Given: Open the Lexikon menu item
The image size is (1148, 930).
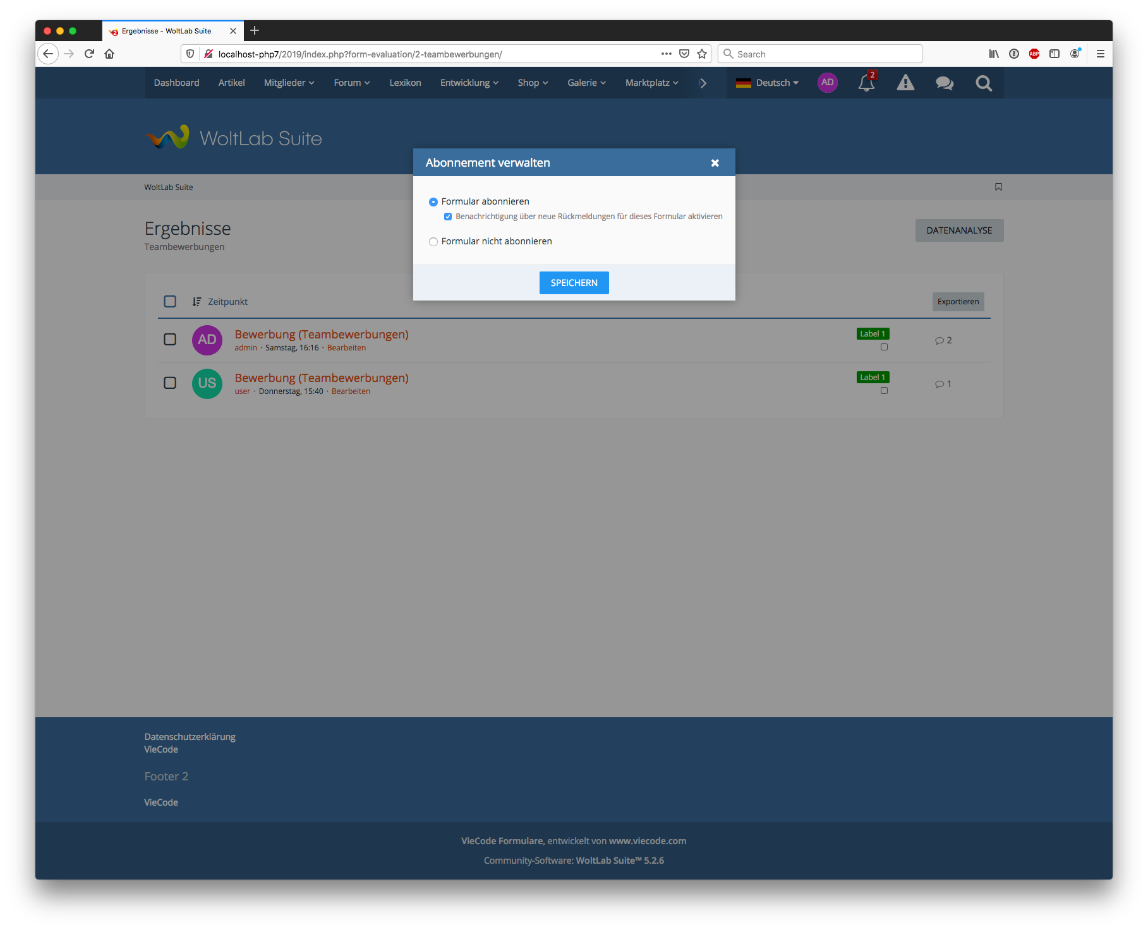Looking at the screenshot, I should [405, 83].
